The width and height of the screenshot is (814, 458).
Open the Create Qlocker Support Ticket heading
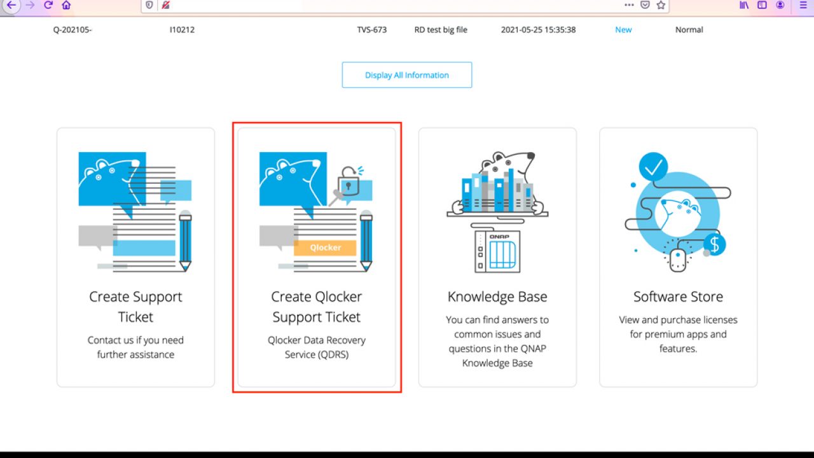(317, 307)
